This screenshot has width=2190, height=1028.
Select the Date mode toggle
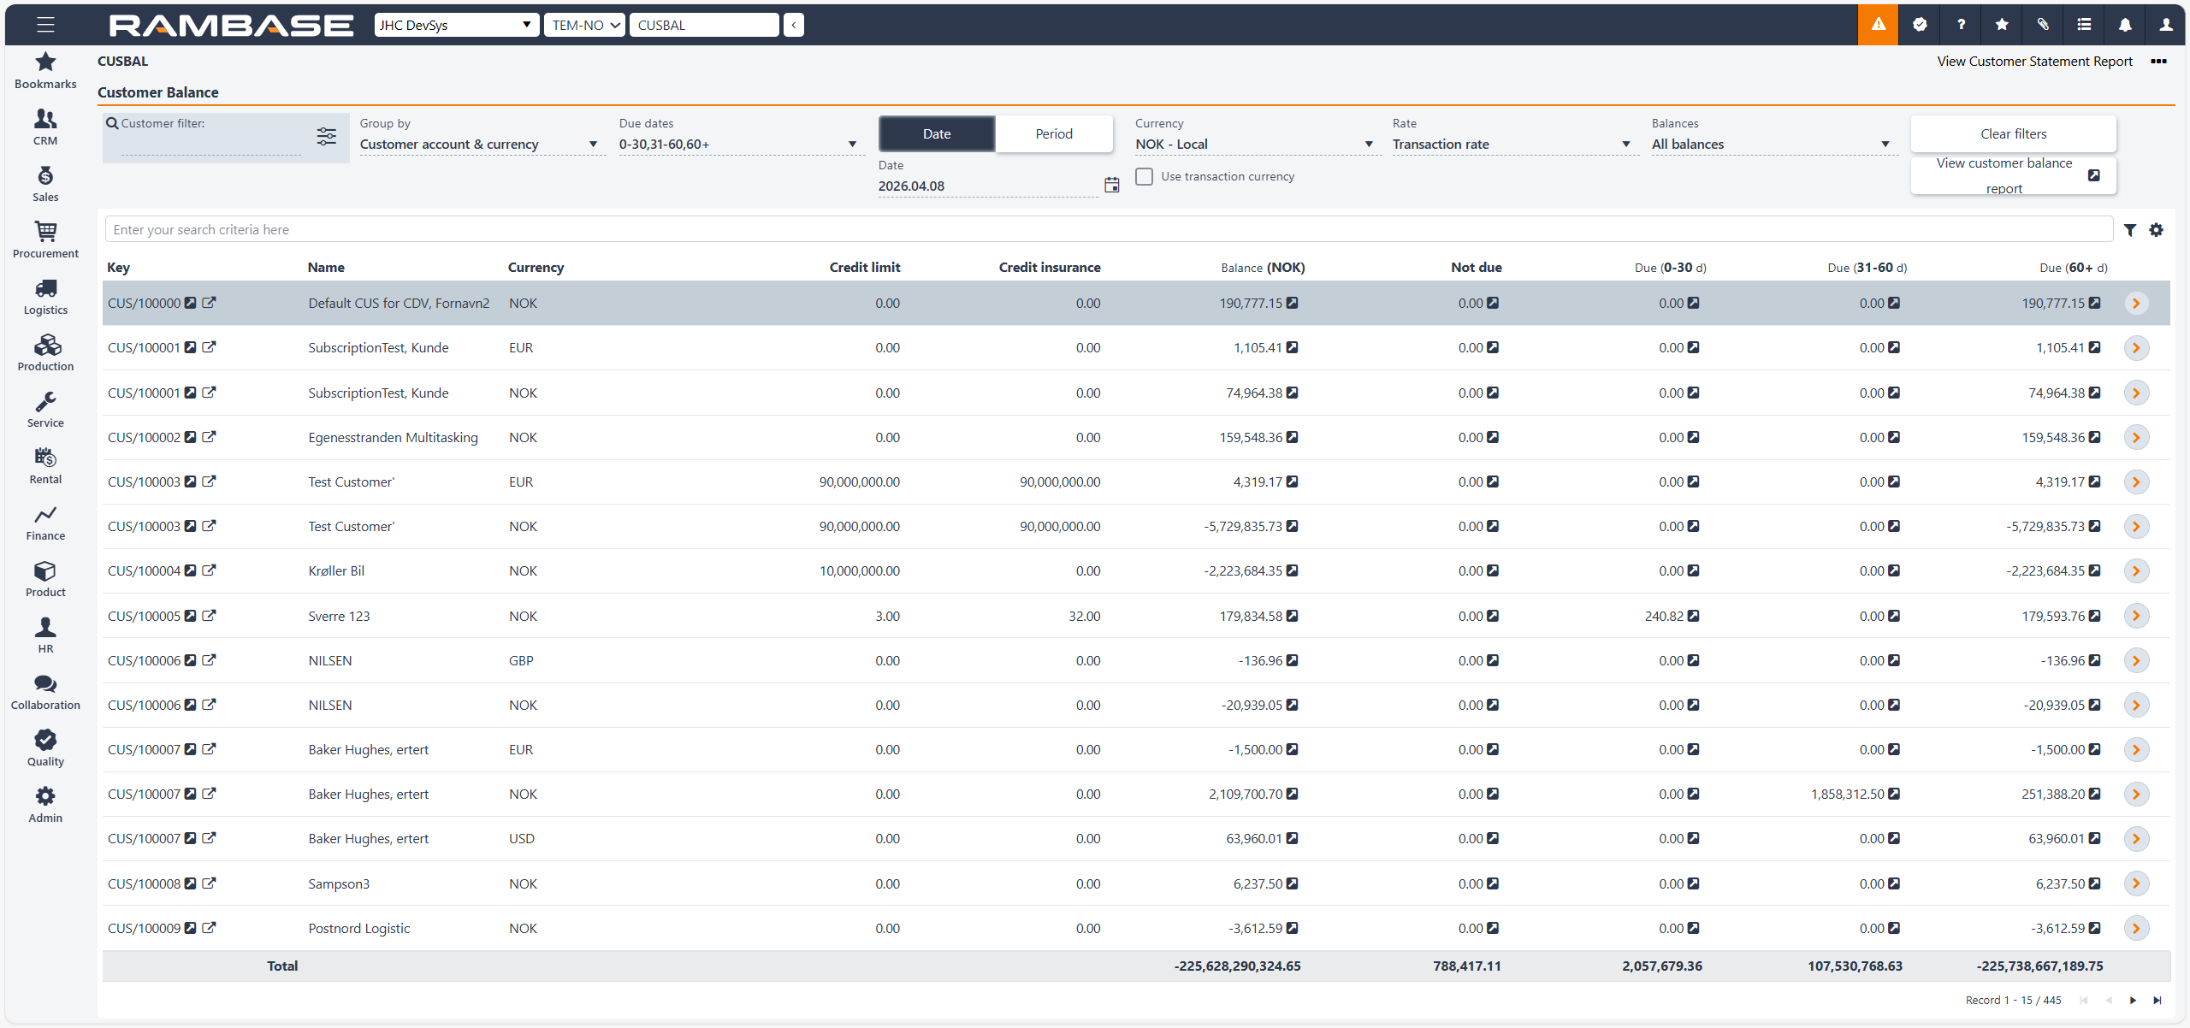[x=936, y=133]
